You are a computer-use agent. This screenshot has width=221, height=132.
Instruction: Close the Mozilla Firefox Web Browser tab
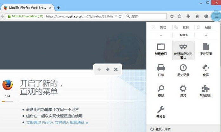pyautogui.click(x=50, y=8)
